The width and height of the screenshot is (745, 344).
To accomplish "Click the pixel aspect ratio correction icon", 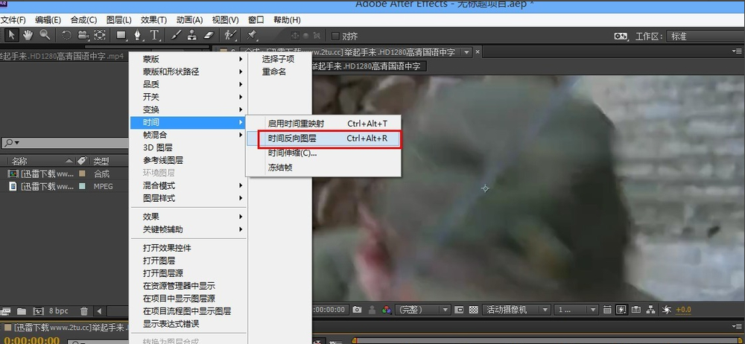I will (606, 310).
